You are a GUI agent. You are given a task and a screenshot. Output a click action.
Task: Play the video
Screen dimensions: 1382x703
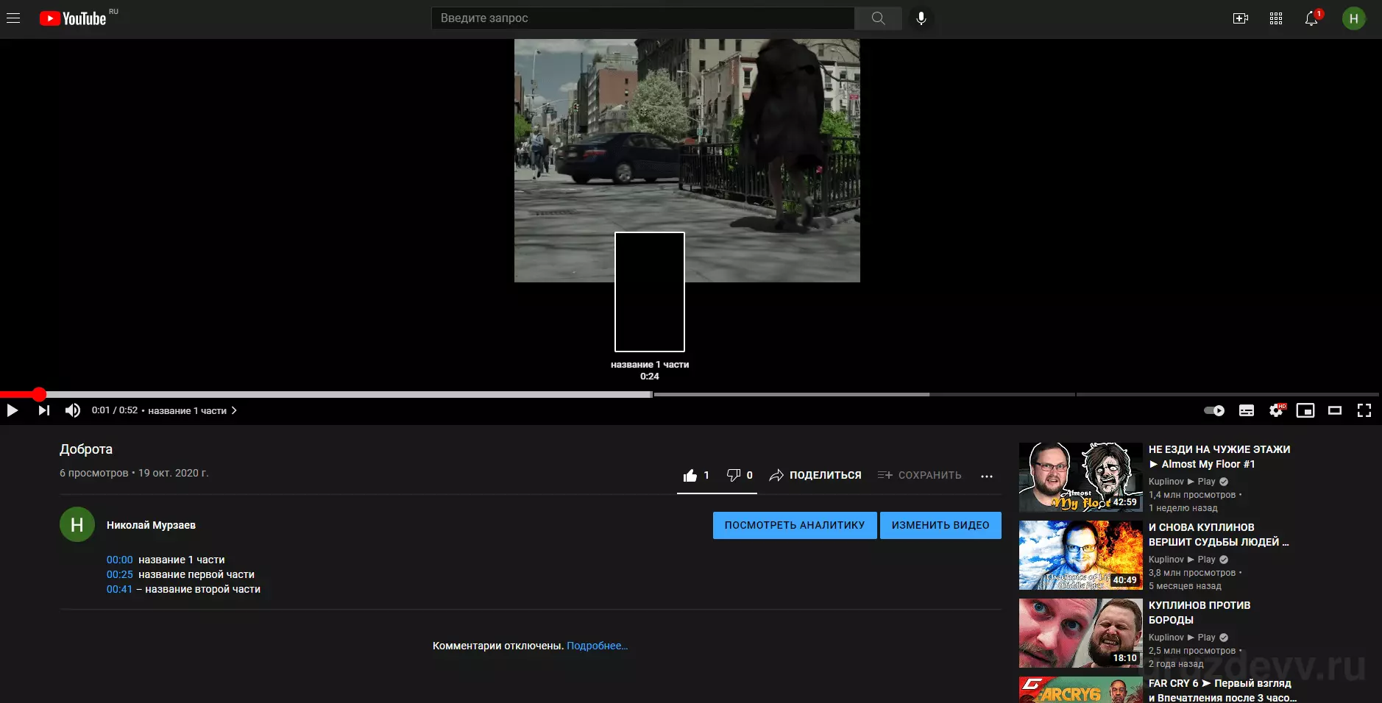13,410
